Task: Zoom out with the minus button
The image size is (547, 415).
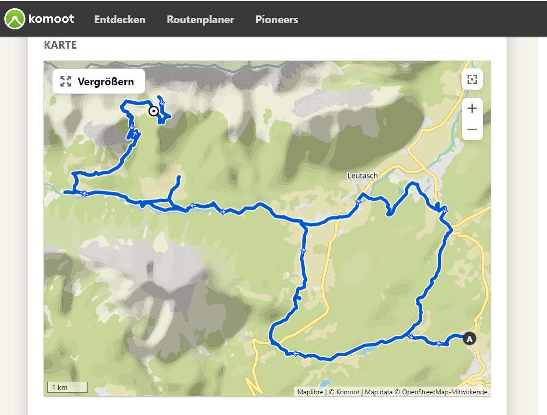Action: click(472, 130)
